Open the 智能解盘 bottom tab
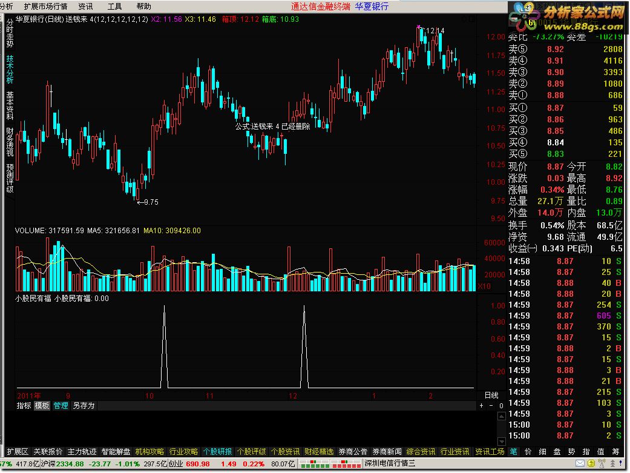The image size is (630, 473). (x=116, y=452)
